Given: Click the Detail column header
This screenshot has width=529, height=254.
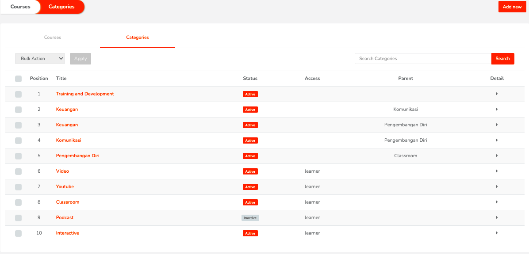Looking at the screenshot, I should [x=497, y=79].
